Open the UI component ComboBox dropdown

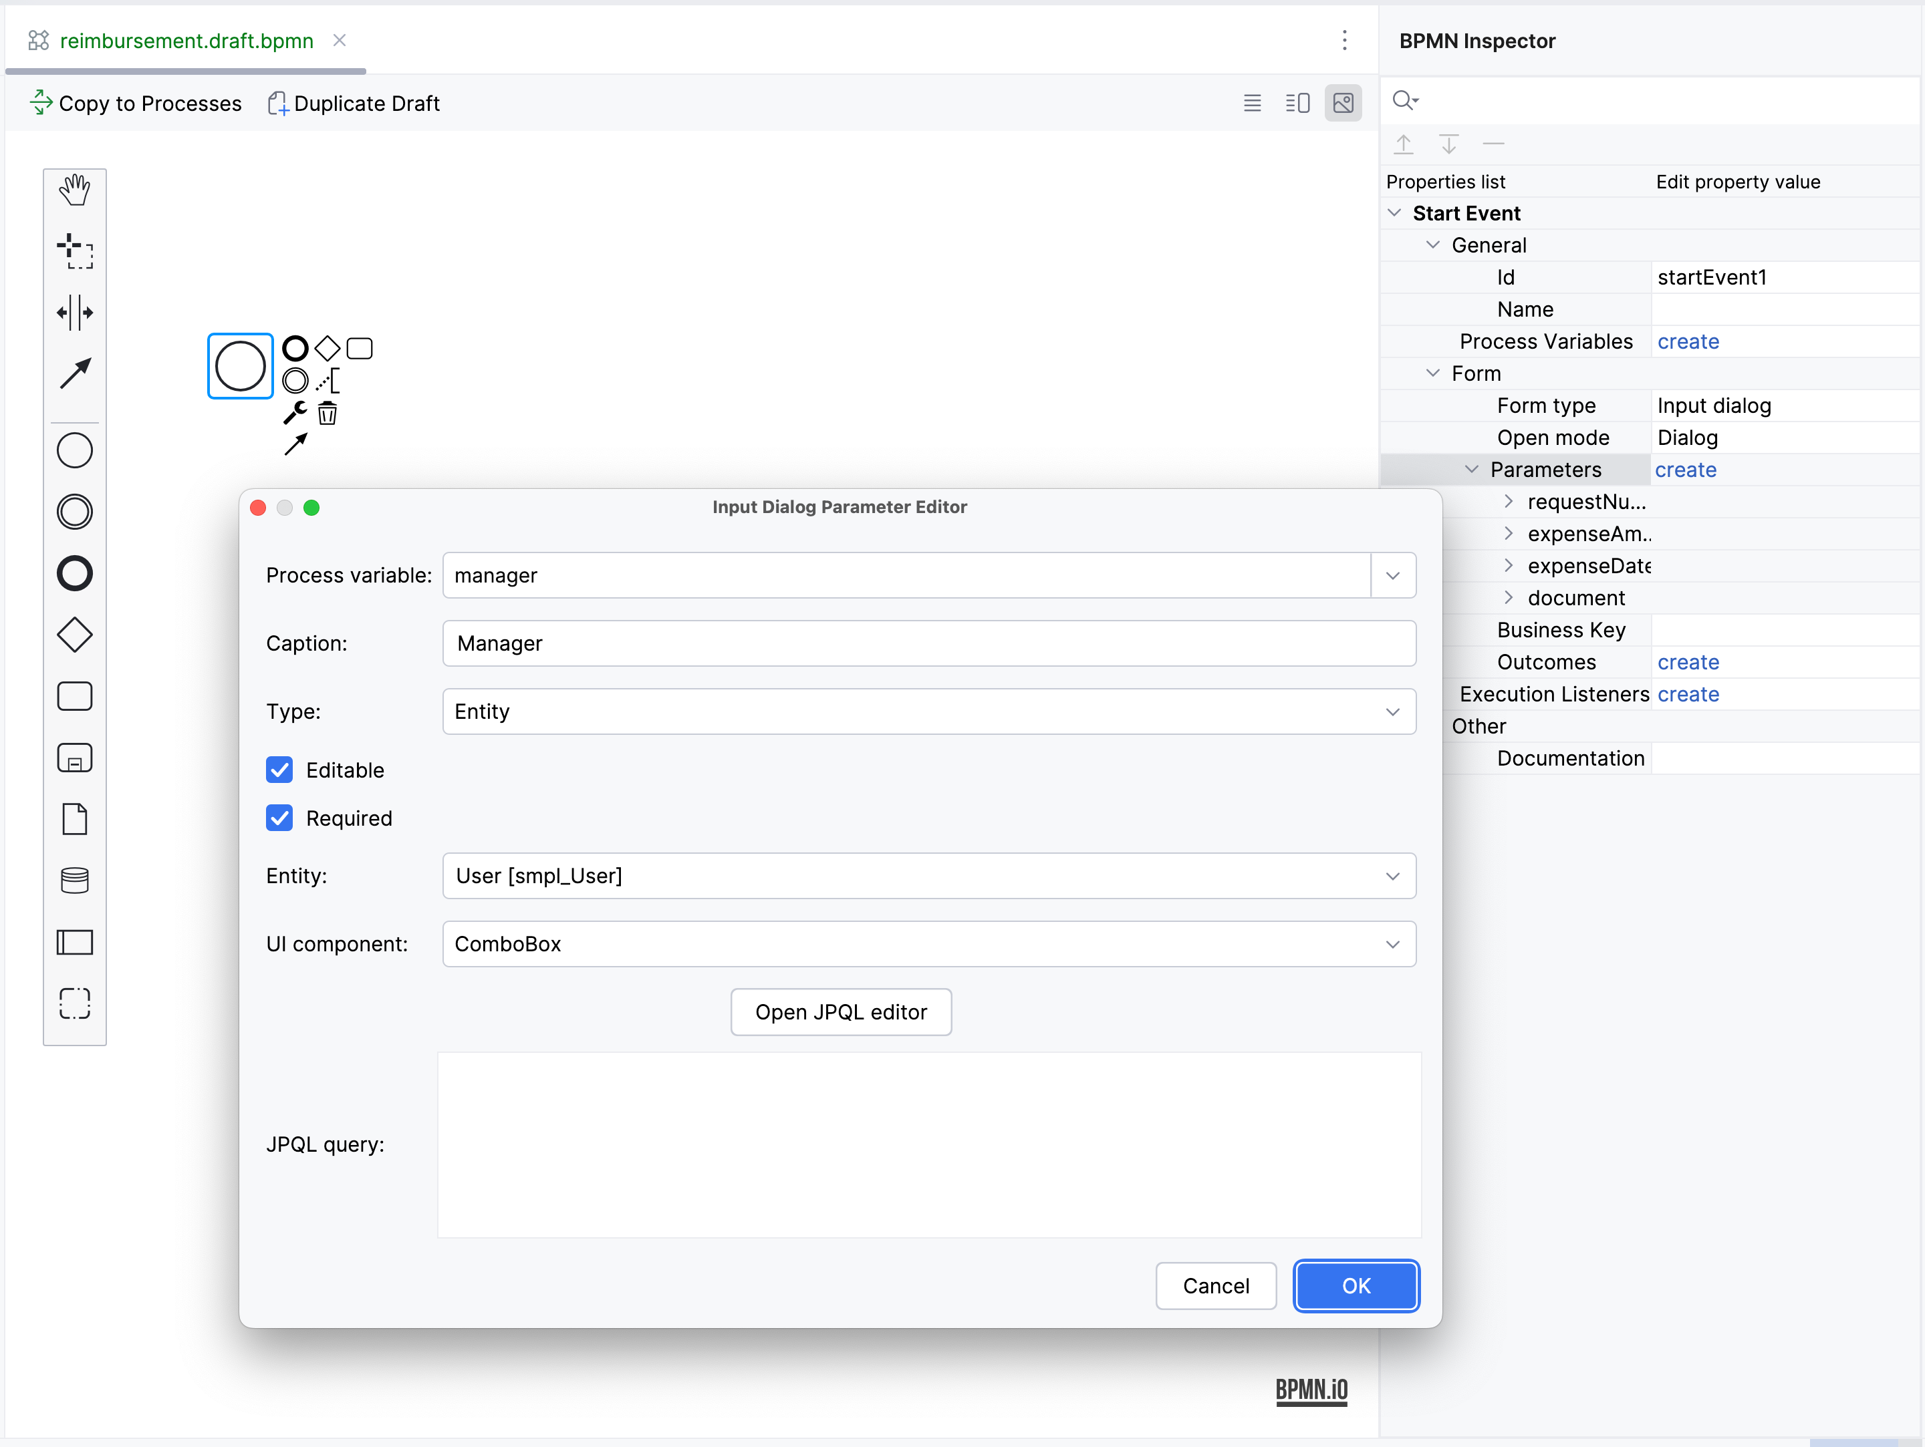pos(928,943)
